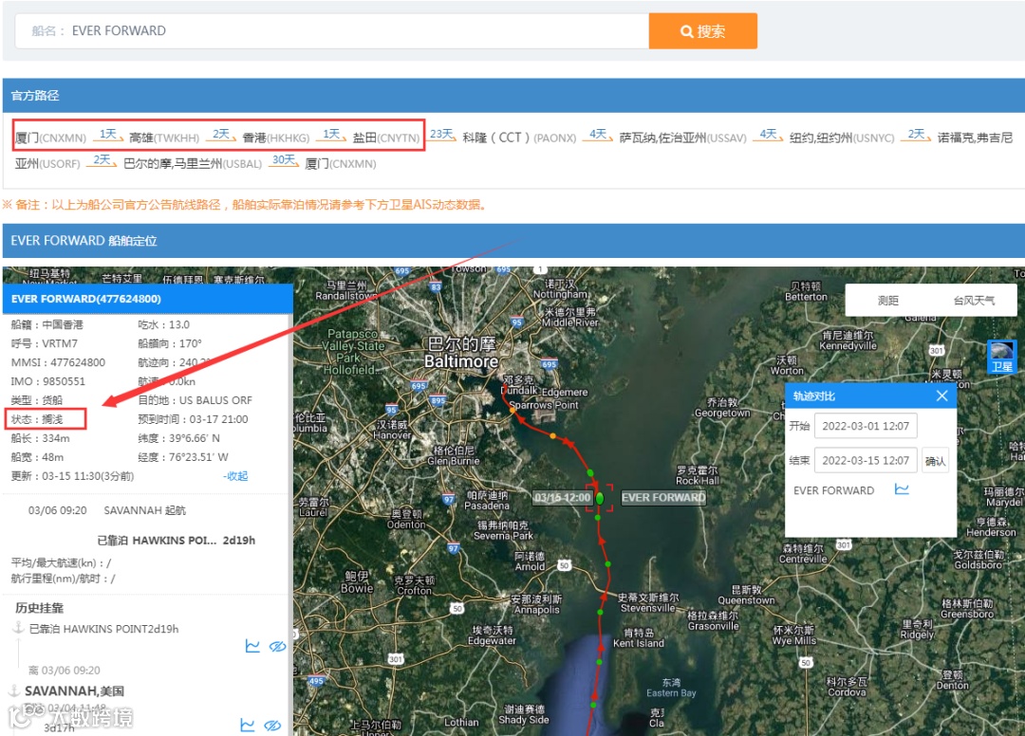Edit the 开始 start date field 2022-03-01 12:07

pos(866,426)
